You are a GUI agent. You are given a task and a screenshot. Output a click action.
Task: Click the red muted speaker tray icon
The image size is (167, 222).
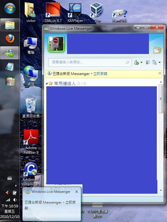(7, 193)
